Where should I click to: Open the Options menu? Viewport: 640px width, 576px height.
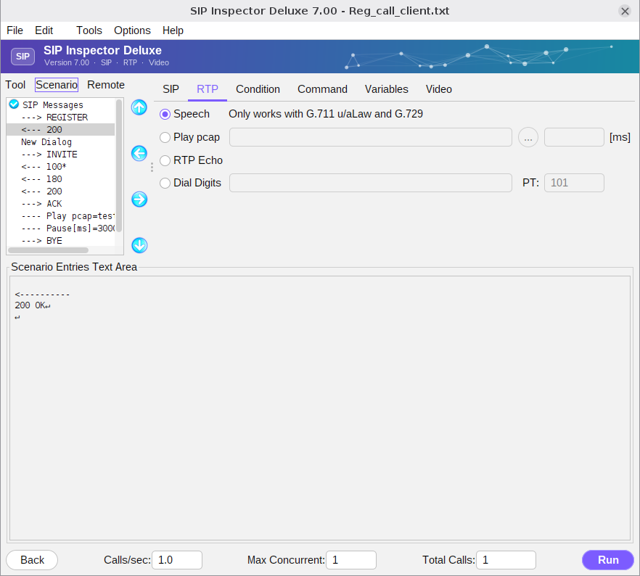click(x=132, y=30)
